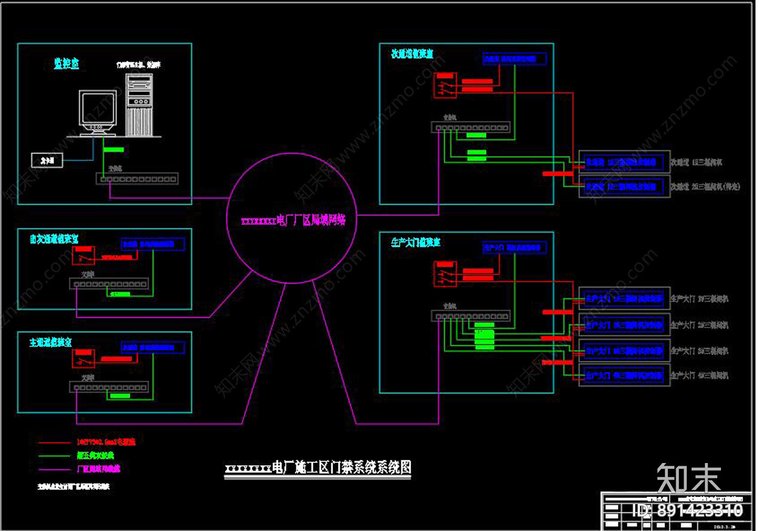Select the 生产大门 1号三辊闸机 label
Viewport: 759px width, 531px height.
(700, 299)
